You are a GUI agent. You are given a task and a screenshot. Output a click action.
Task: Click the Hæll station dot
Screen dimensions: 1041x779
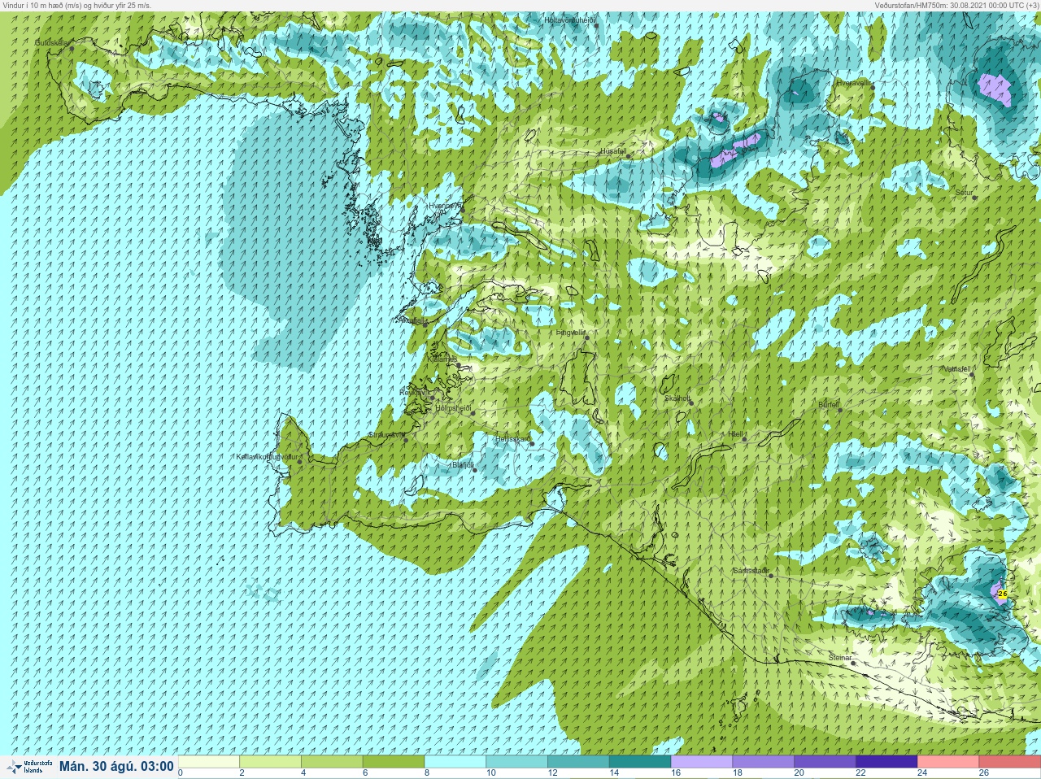tap(744, 439)
